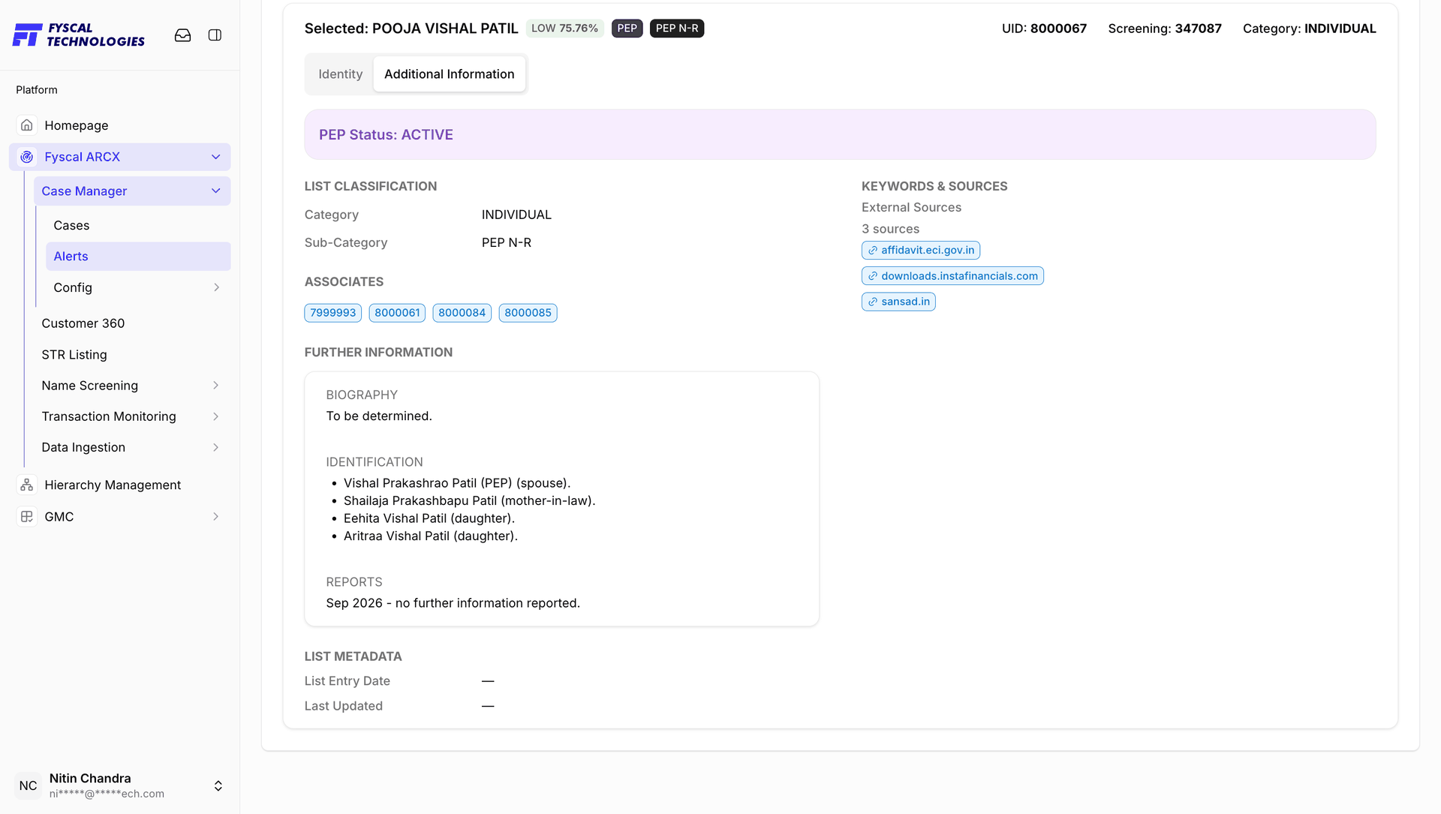
Task: Open the Alerts menu item
Action: pos(138,256)
